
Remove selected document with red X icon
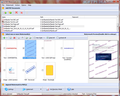click(x=16, y=13)
